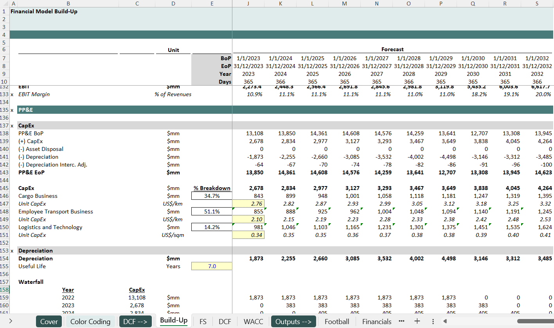Click the sheet tab scroll right arrow
The width and height of the screenshot is (554, 328).
click(10, 321)
